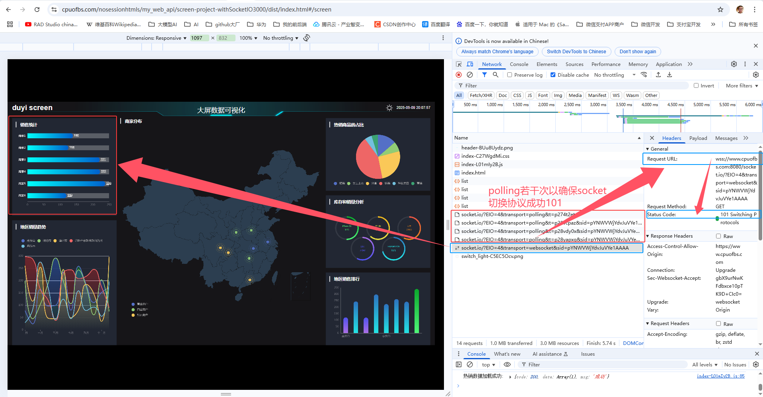Image resolution: width=763 pixels, height=397 pixels.
Task: Open network search magnifier icon
Action: (x=495, y=75)
